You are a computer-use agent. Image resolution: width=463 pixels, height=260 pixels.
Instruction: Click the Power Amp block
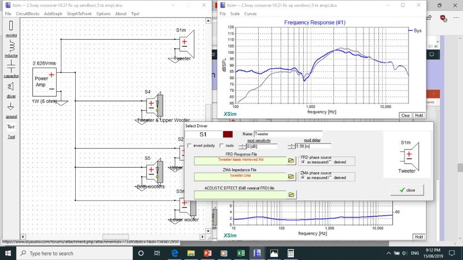click(x=45, y=81)
